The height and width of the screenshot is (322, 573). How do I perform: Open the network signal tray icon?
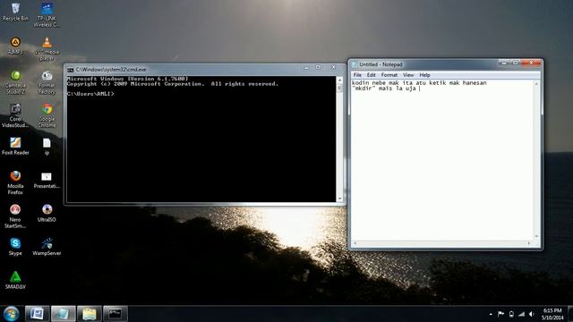click(x=521, y=314)
